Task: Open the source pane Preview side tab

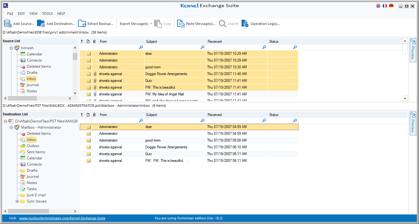Action: pos(413,50)
